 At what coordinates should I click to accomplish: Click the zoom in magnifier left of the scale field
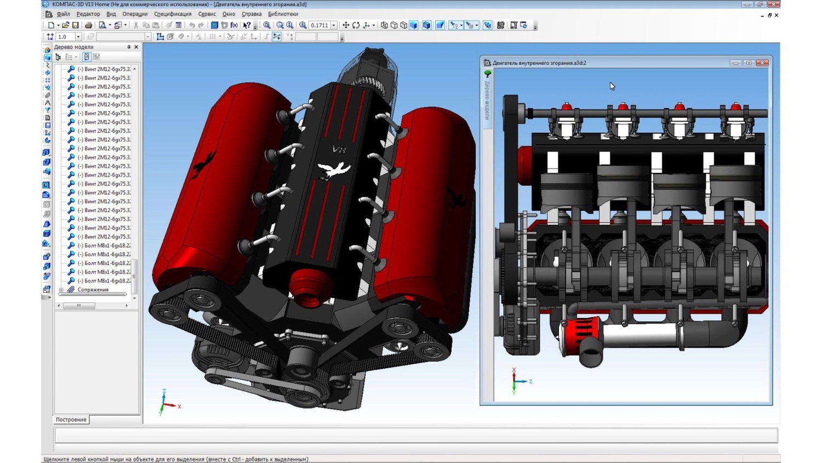pos(302,25)
